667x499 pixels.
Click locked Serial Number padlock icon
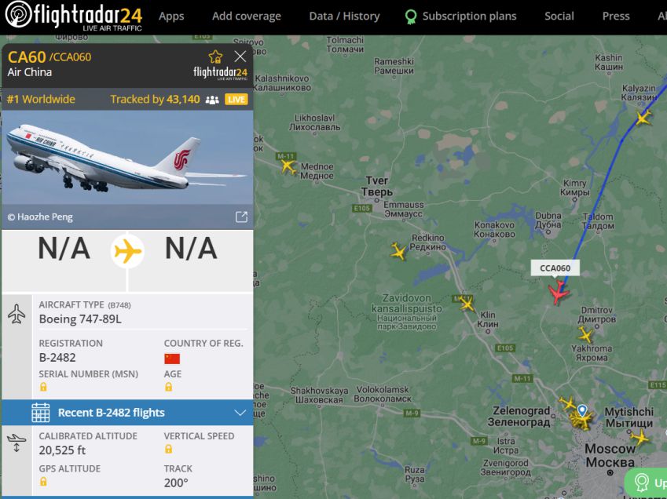click(x=43, y=387)
